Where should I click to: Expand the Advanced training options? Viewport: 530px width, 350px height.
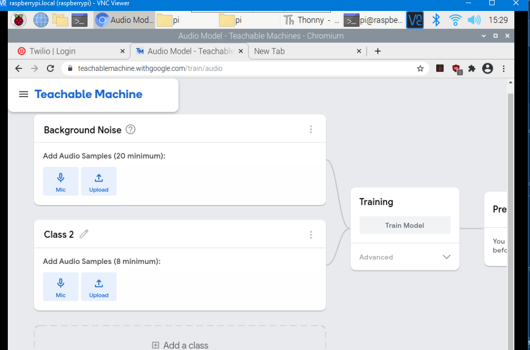pos(405,257)
